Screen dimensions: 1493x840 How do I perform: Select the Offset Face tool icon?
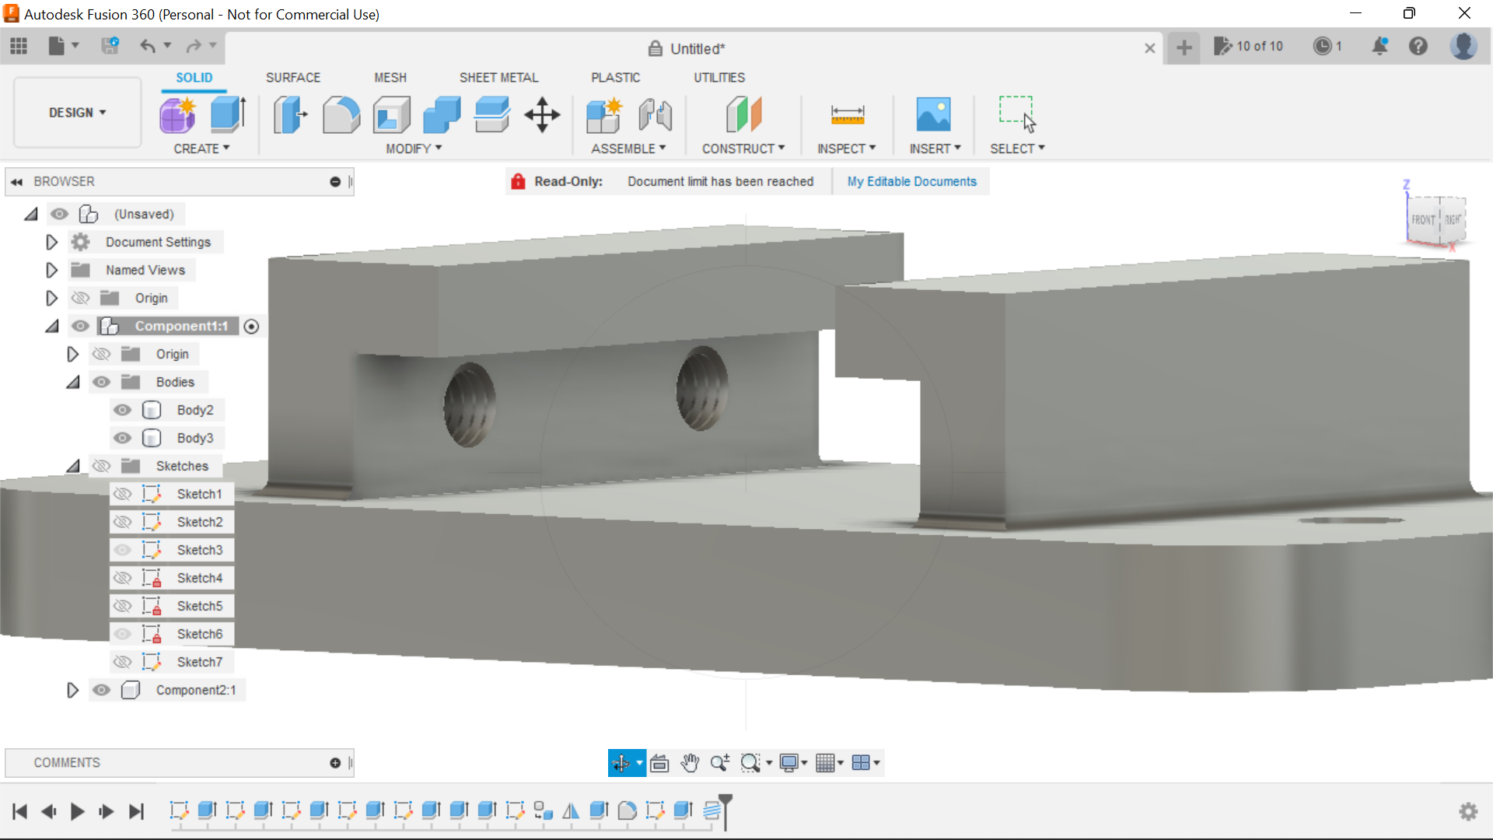coord(492,115)
